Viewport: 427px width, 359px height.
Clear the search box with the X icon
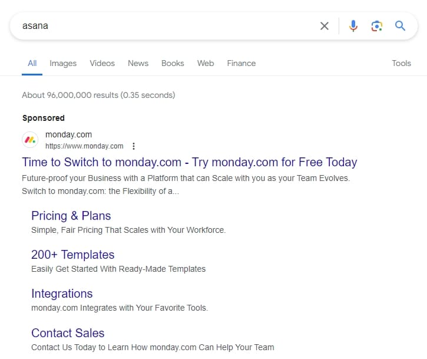pos(325,26)
